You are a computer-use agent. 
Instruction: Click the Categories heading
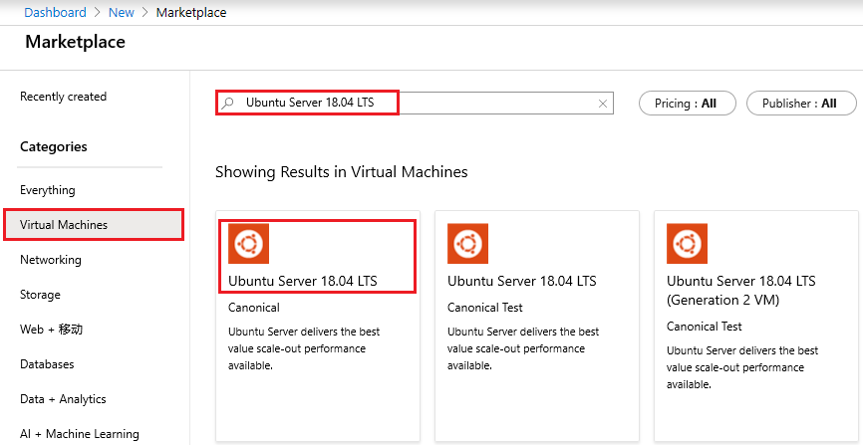(x=54, y=147)
